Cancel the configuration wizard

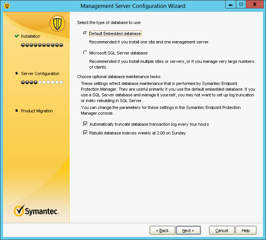click(222, 230)
